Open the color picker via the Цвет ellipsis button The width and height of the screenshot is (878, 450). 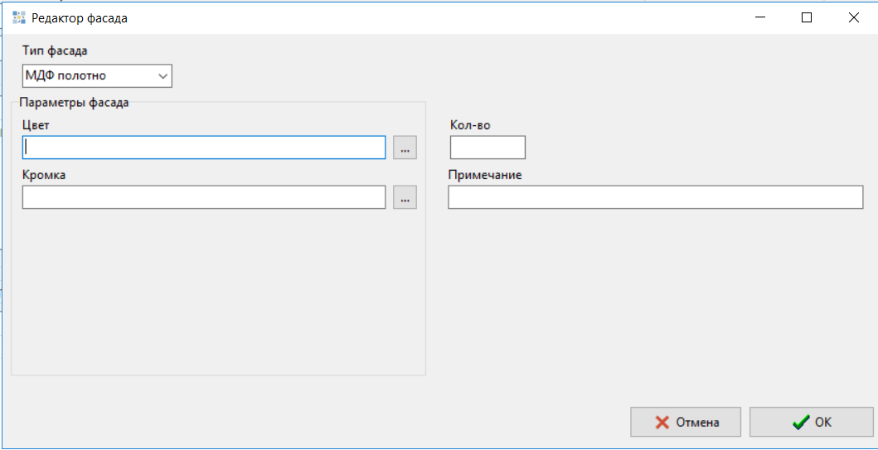click(x=405, y=148)
